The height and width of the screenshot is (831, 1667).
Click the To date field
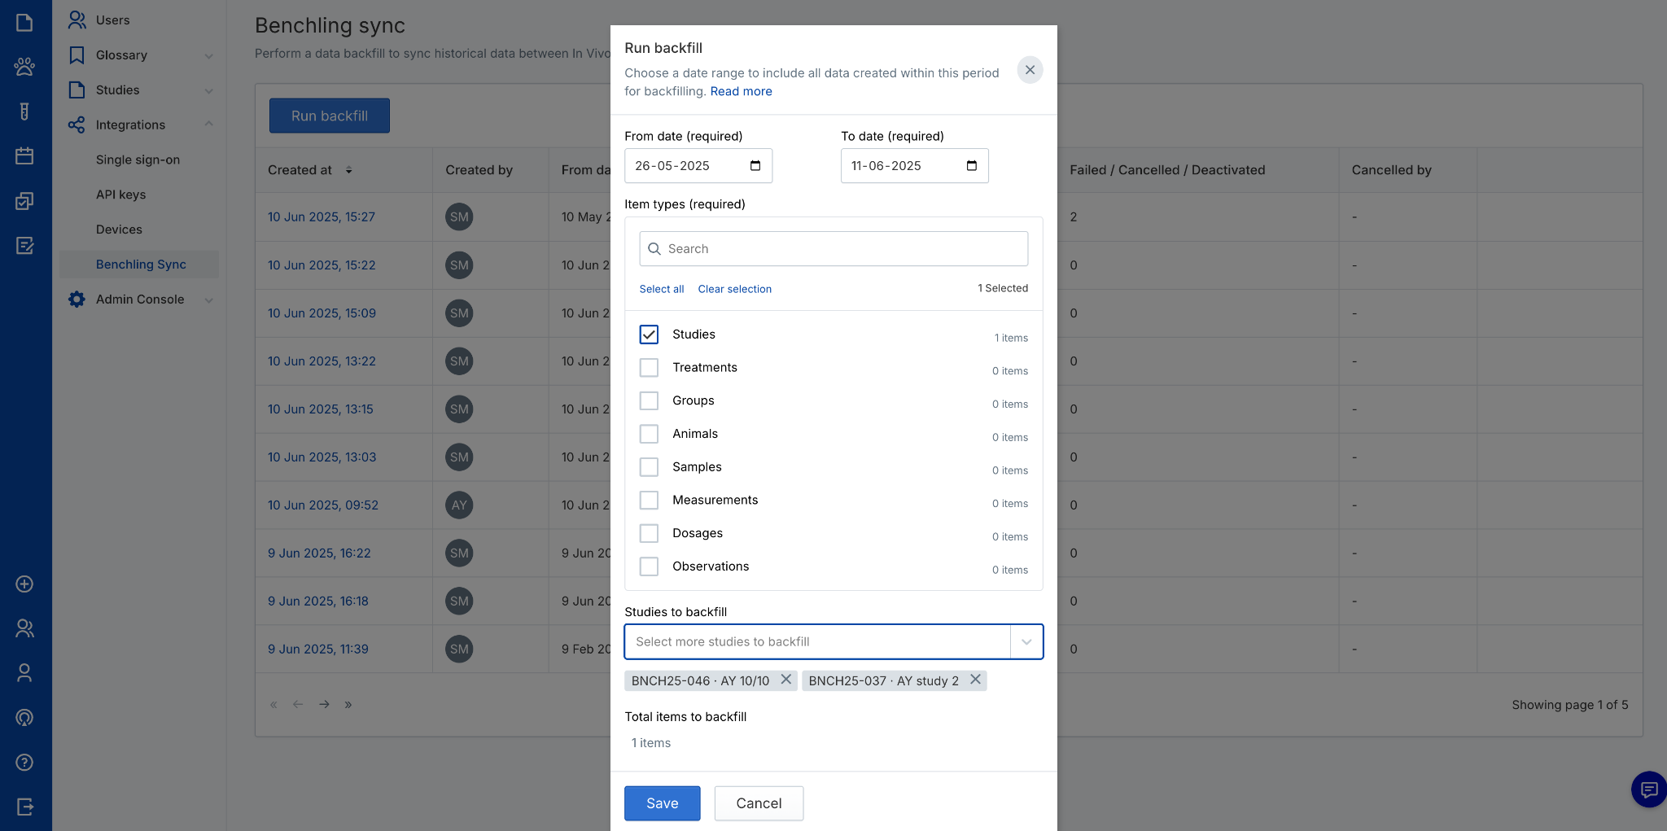pyautogui.click(x=914, y=166)
